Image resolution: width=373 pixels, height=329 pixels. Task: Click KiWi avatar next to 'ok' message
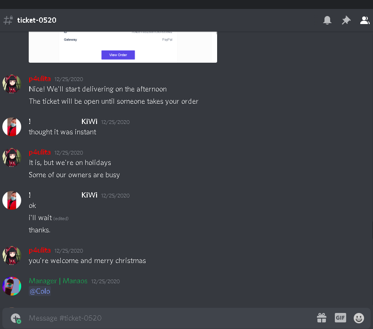point(12,200)
